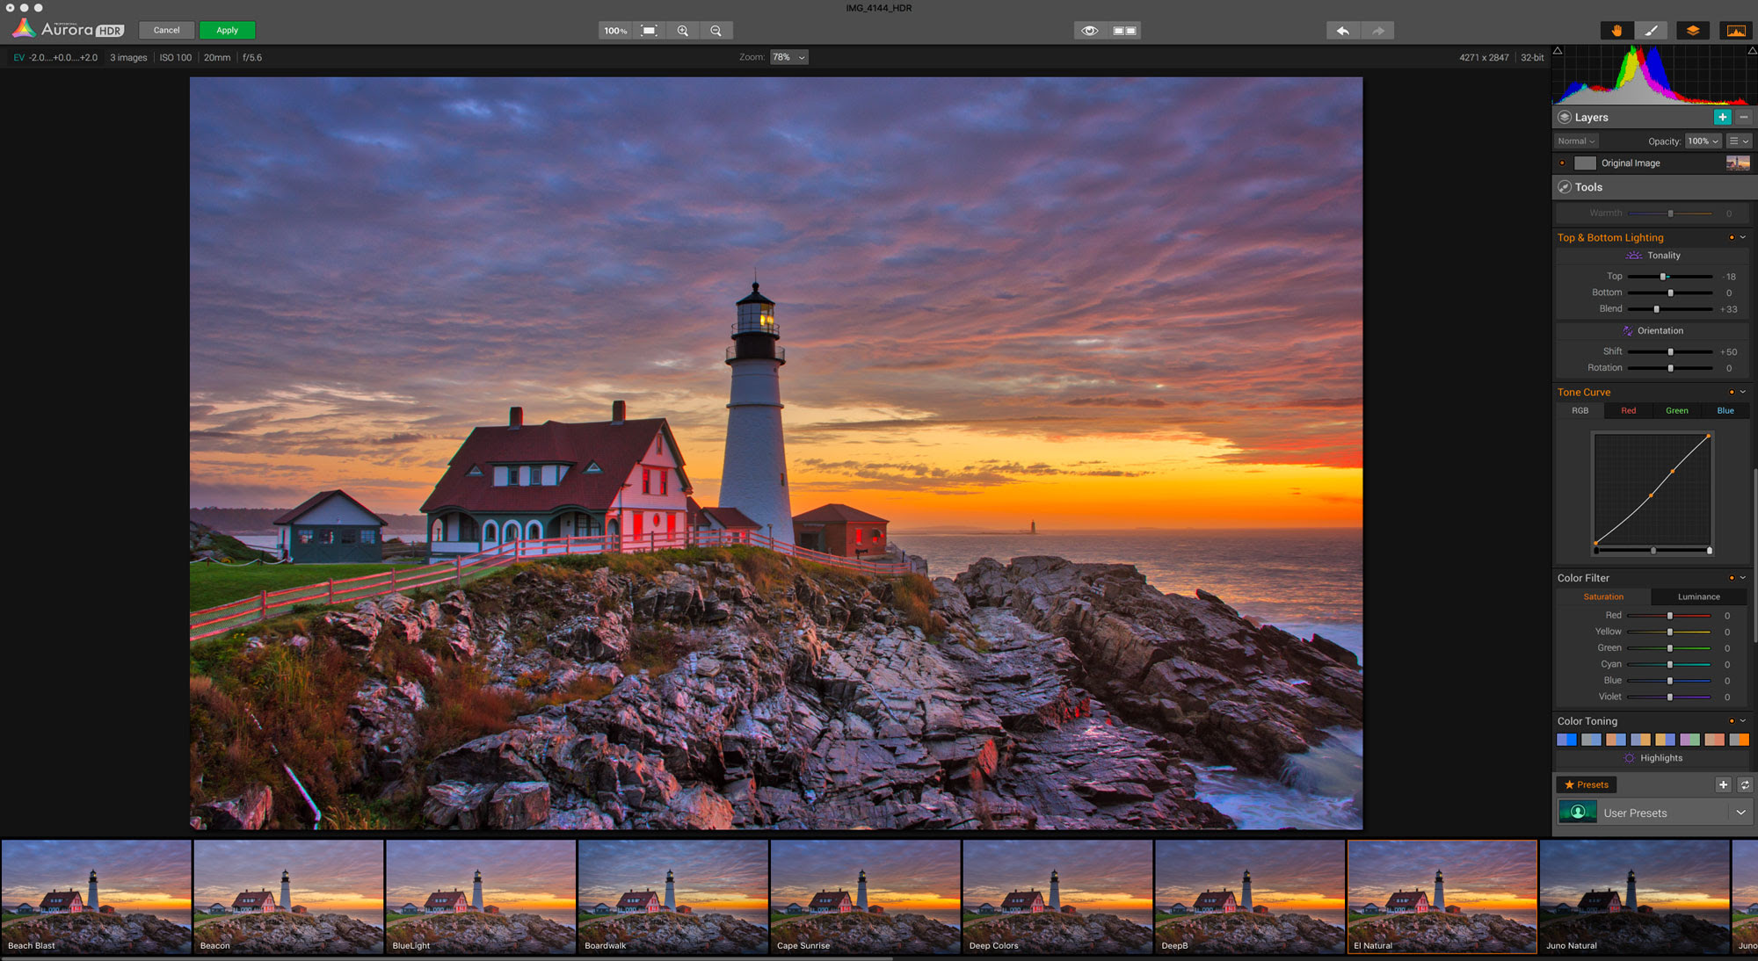1758x961 pixels.
Task: Click the Top lighting slider handle
Action: [1663, 277]
